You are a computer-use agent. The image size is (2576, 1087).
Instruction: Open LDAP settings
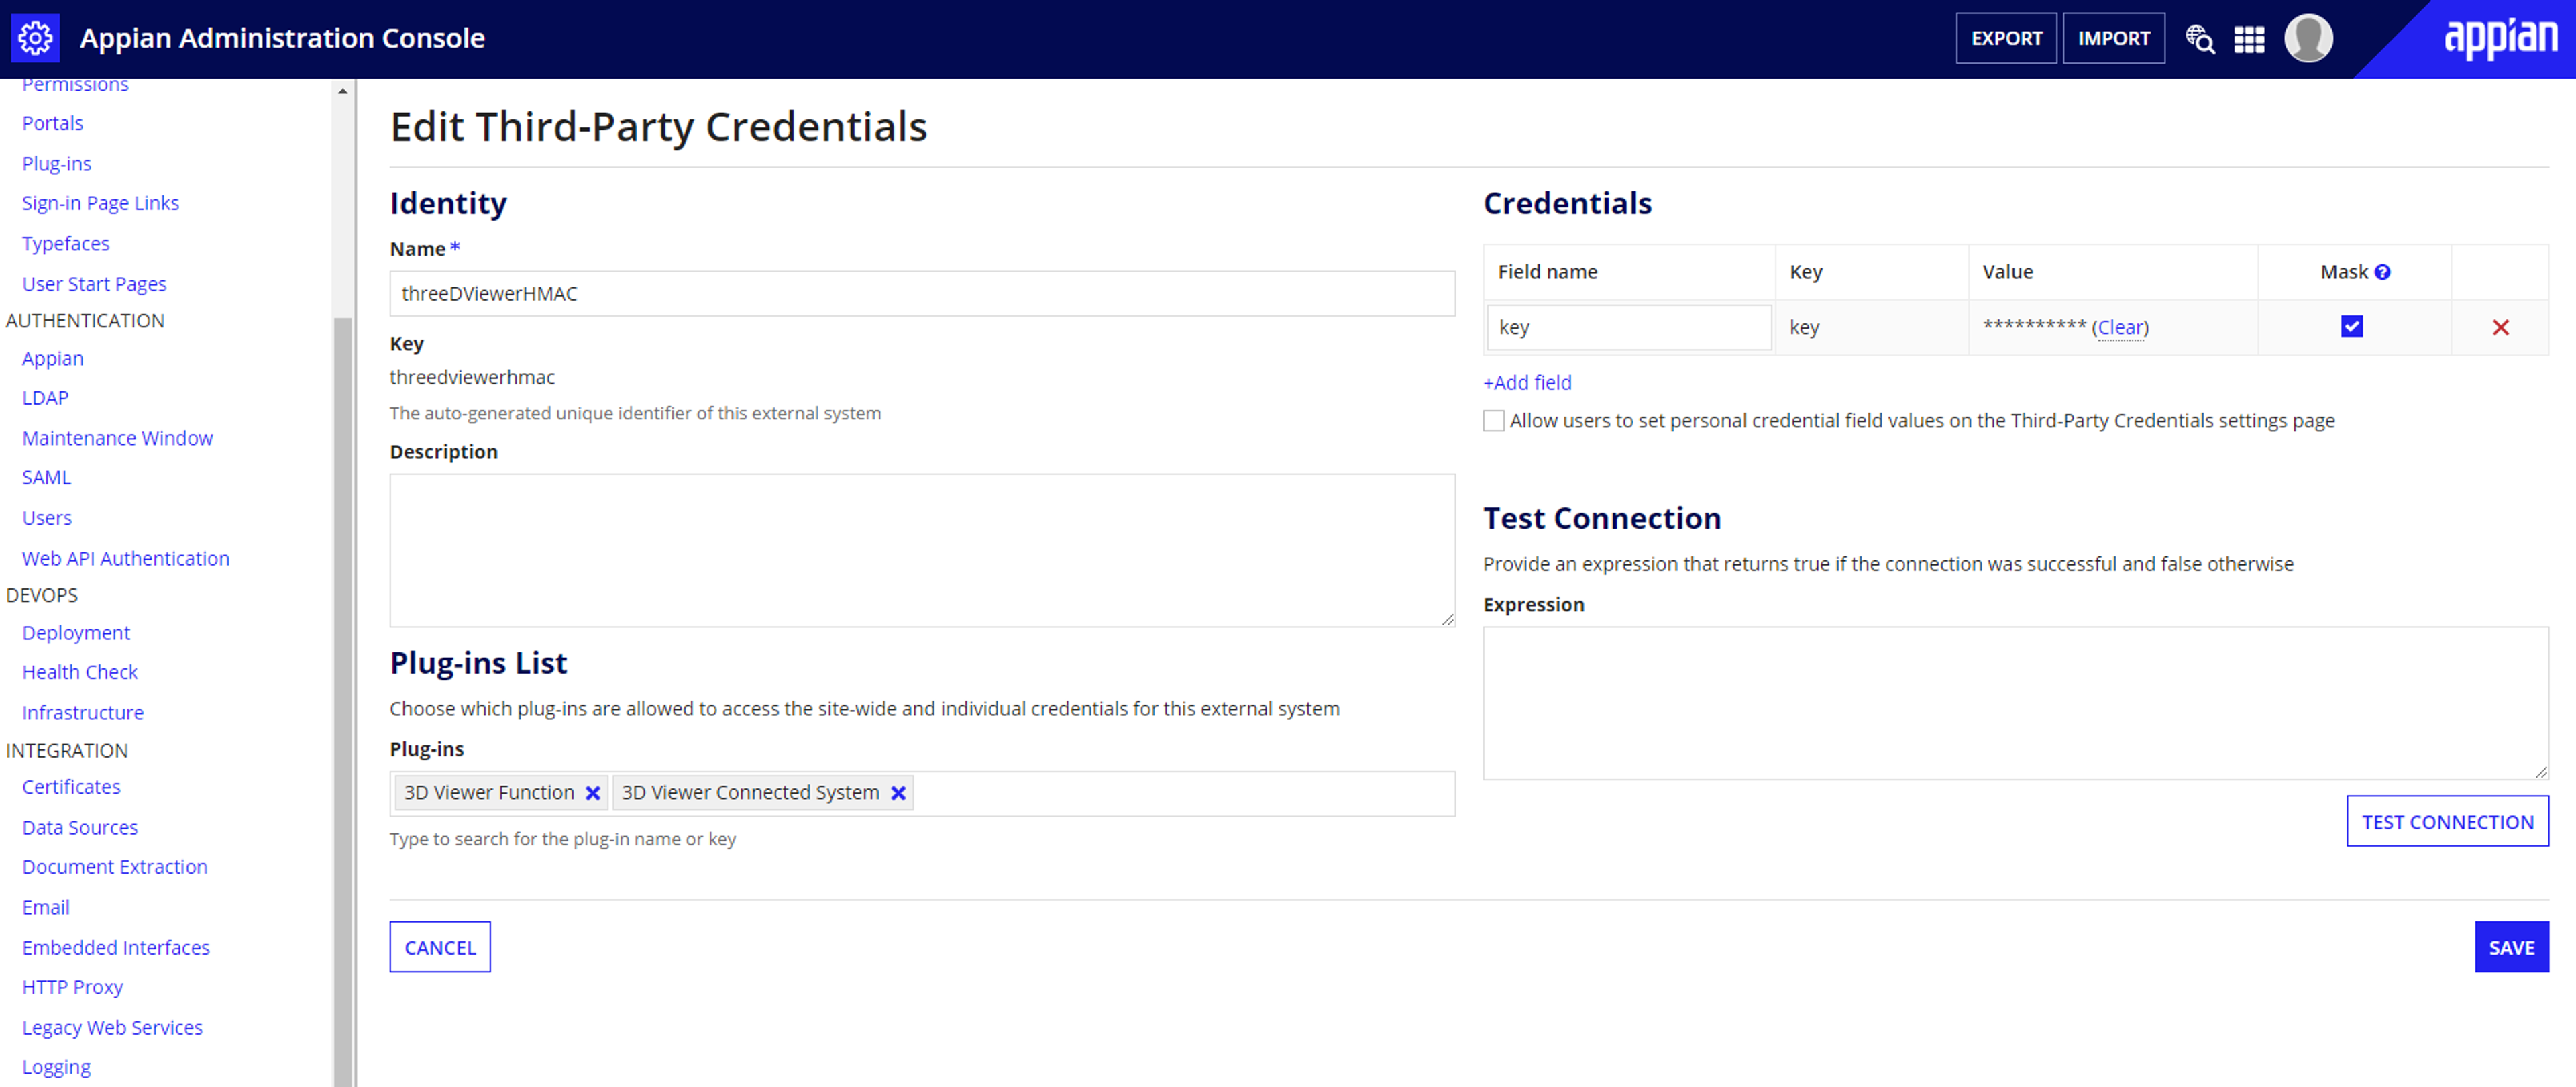[45, 397]
